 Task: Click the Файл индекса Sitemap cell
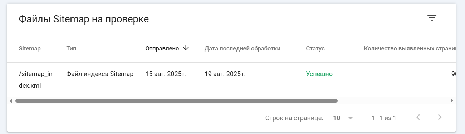100,74
